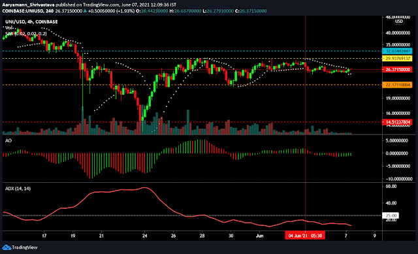Click the UNI/USD, 4h, COINBASE chart title
The image size is (418, 254).
click(31, 22)
